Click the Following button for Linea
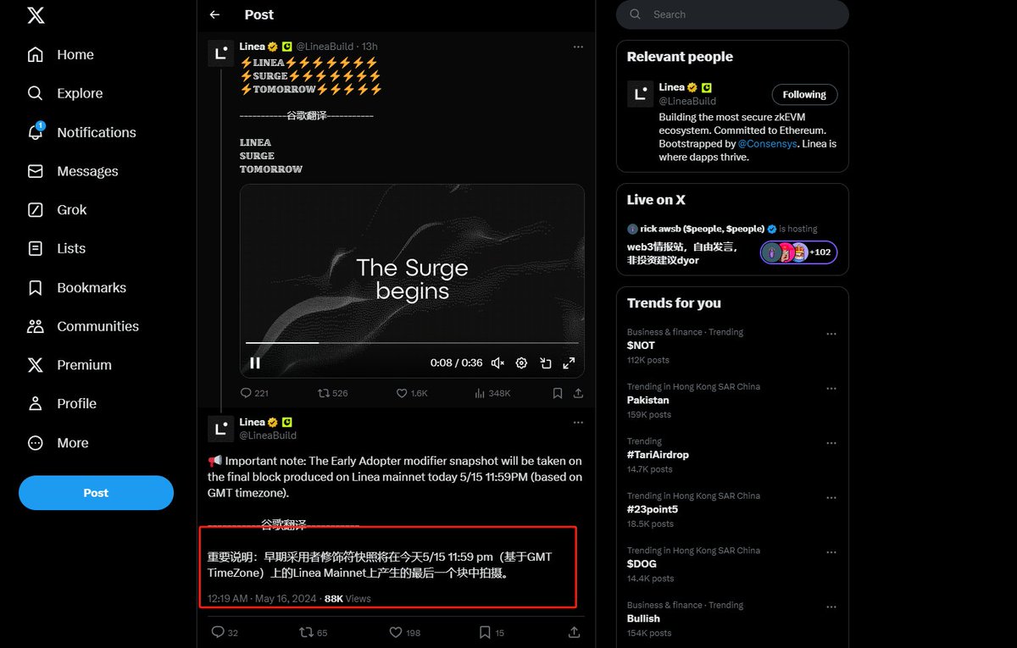1017x648 pixels. (x=804, y=94)
